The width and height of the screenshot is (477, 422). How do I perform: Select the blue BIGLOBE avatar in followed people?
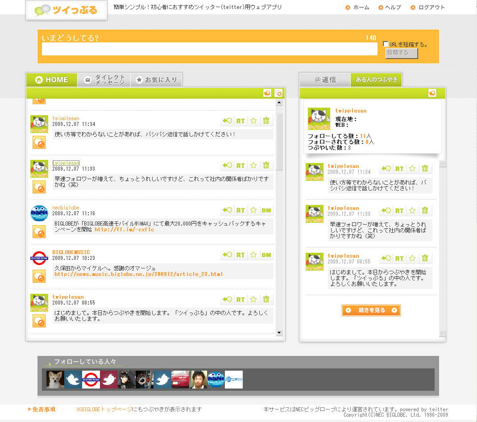(216, 380)
